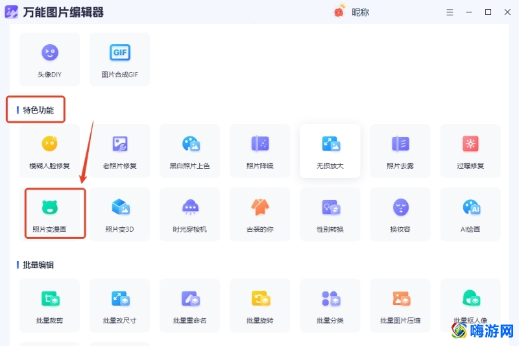The height and width of the screenshot is (346, 519).
Task: Launch 批量旋转 batch rotate
Action: click(x=260, y=306)
